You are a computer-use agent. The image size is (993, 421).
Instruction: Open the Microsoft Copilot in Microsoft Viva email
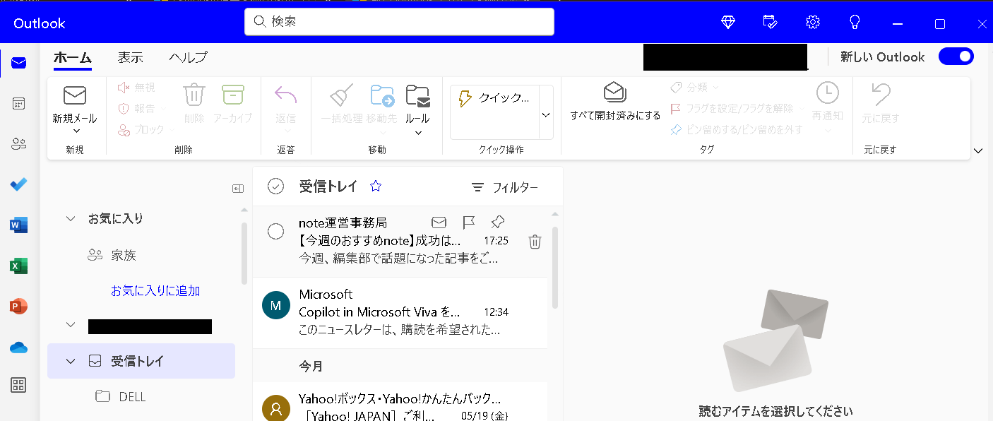pyautogui.click(x=400, y=312)
